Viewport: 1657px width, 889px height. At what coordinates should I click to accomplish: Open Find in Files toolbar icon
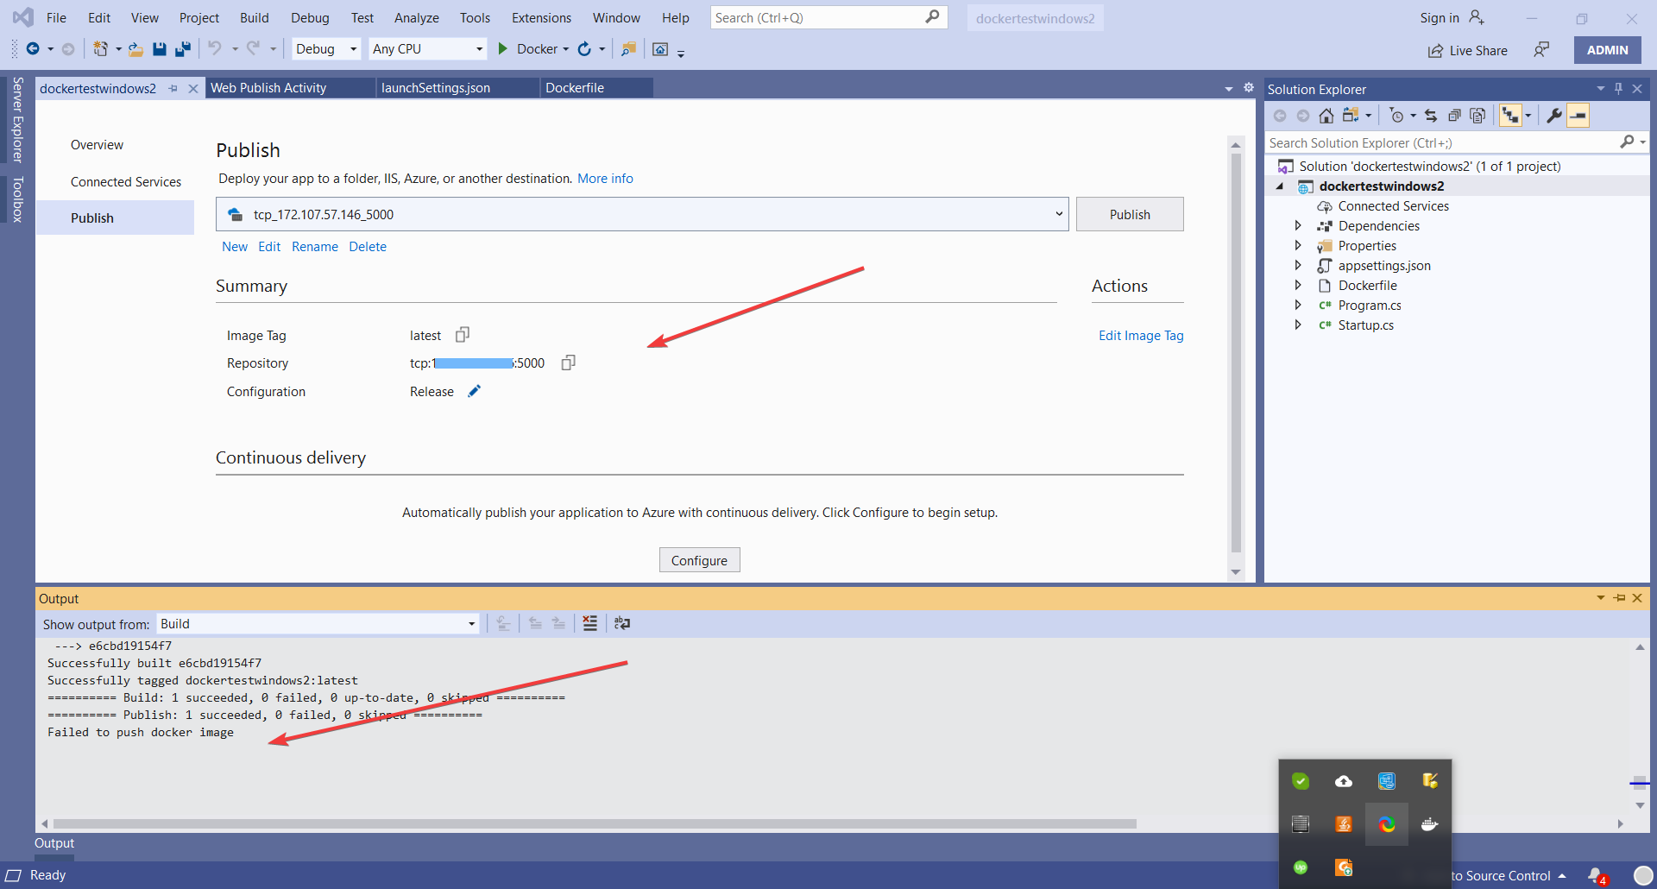629,49
